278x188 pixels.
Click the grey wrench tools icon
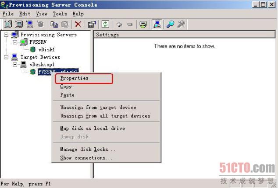[x=181, y=24]
